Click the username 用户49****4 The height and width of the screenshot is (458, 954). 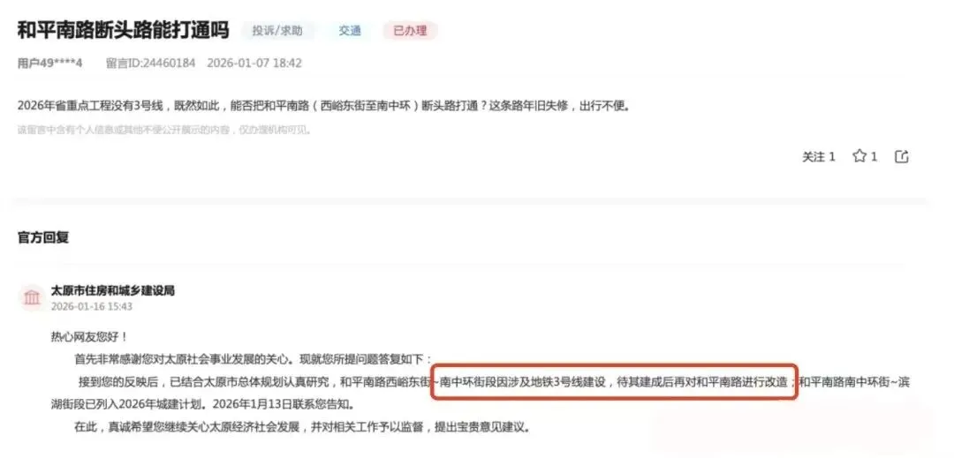[49, 64]
